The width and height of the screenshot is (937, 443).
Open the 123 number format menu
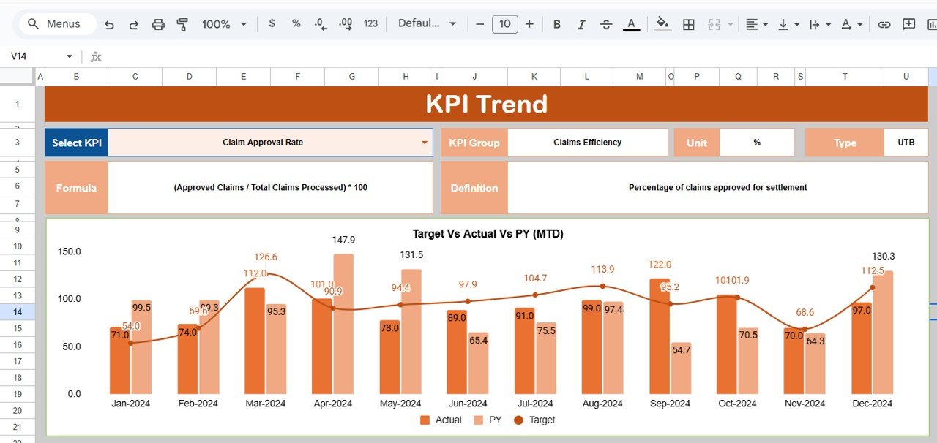(370, 24)
